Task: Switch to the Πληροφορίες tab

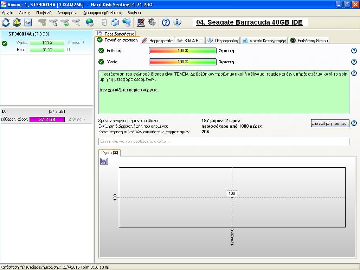Action: (223, 41)
